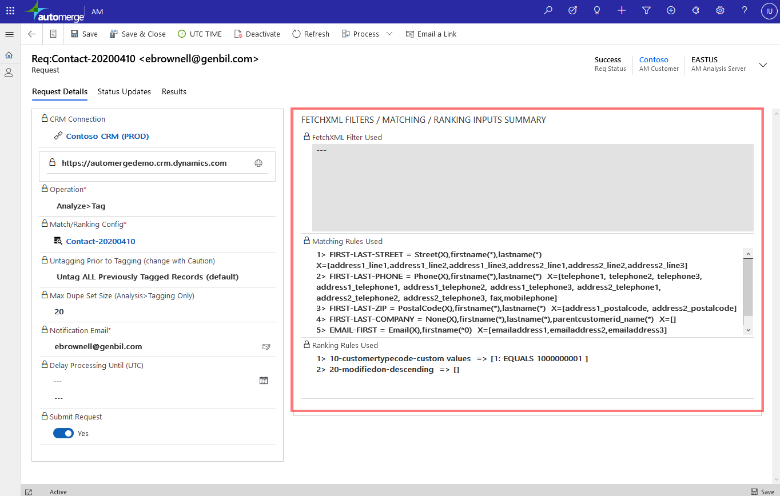Image resolution: width=780 pixels, height=496 pixels.
Task: Click the globe icon beside CRM URL
Action: pyautogui.click(x=258, y=163)
